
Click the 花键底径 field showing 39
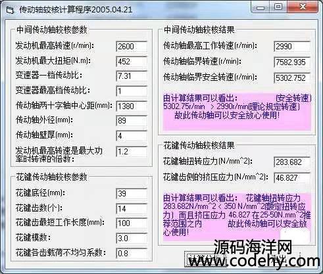point(132,194)
